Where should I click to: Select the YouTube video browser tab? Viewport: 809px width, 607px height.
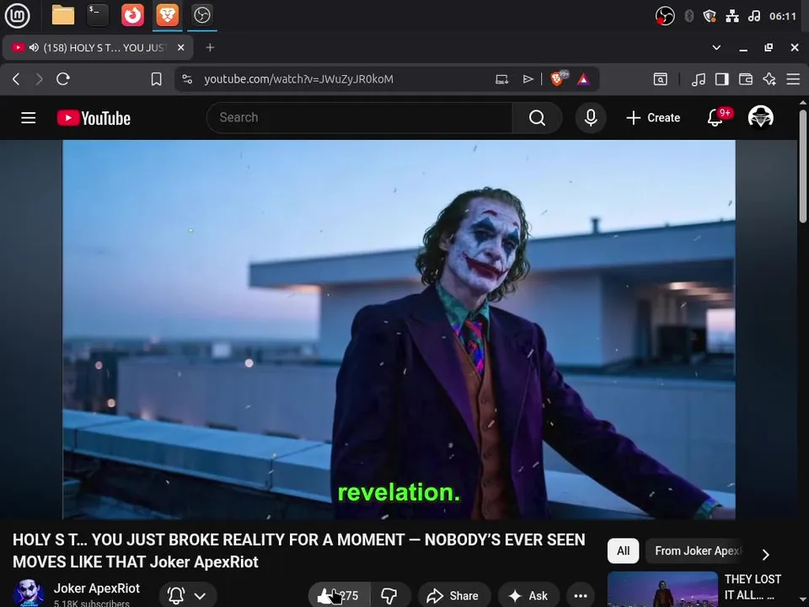coord(98,47)
